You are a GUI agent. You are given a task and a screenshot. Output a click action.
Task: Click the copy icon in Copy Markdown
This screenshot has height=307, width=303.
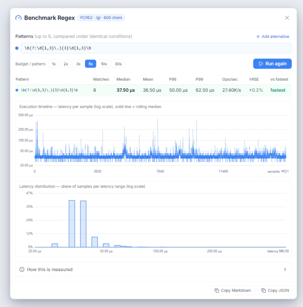217,290
